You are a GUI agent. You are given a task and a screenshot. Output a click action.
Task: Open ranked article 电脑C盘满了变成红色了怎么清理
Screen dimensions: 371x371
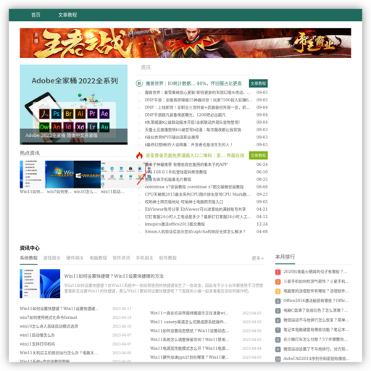pyautogui.click(x=316, y=311)
